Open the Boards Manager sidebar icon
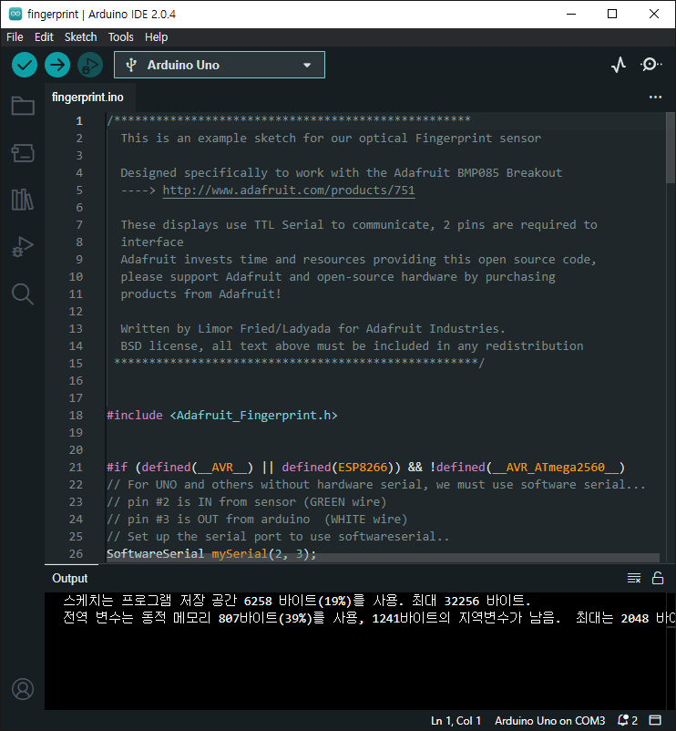Screen dimensions: 676x731 [x=23, y=153]
